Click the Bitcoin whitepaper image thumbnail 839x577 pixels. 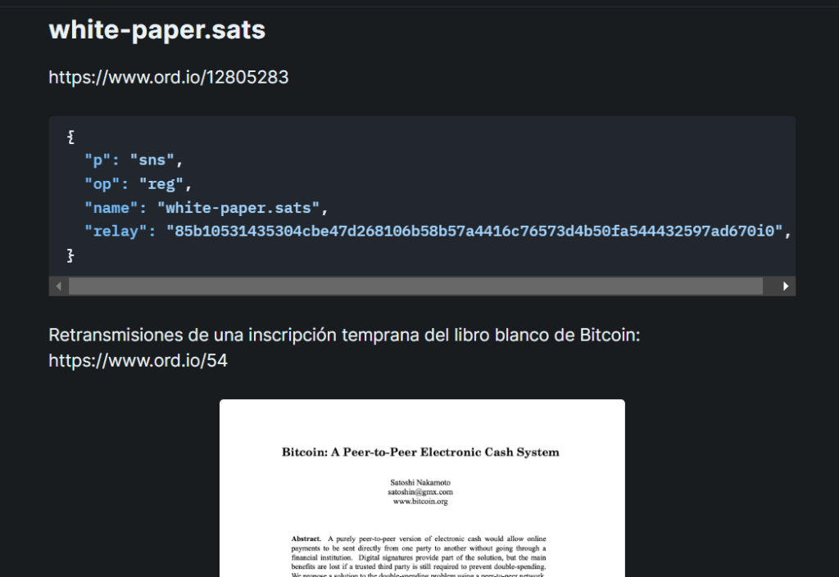422,488
